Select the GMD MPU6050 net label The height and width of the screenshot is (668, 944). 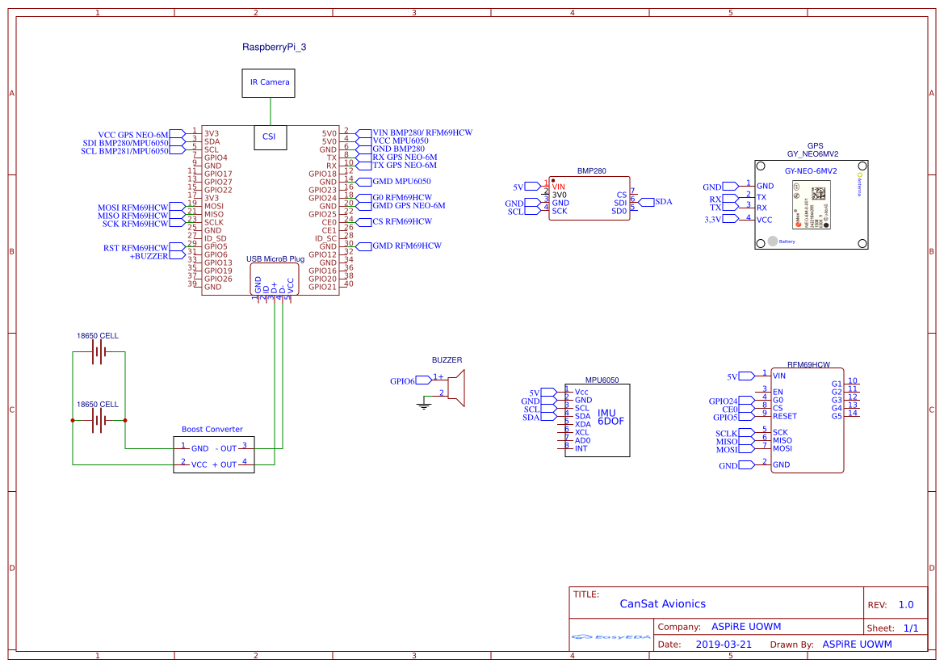(x=401, y=181)
